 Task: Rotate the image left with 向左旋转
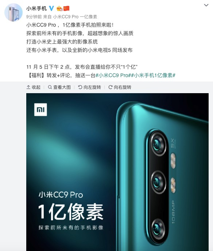click(x=89, y=87)
